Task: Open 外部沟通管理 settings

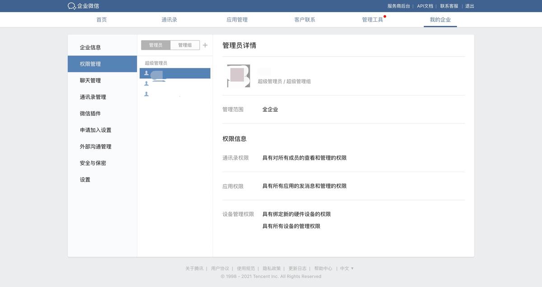Action: click(x=97, y=146)
